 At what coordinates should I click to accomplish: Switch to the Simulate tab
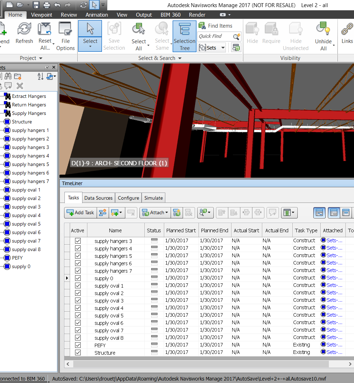(x=153, y=198)
